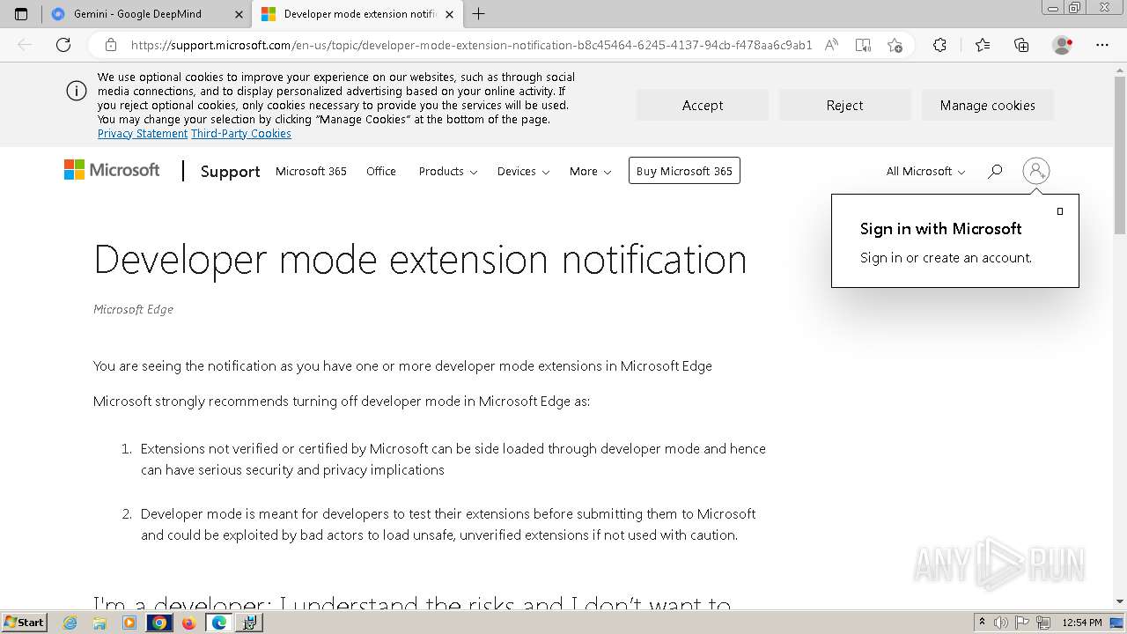This screenshot has width=1127, height=634.
Task: Click the taskbar clock 12:54 PM
Action: click(1082, 623)
